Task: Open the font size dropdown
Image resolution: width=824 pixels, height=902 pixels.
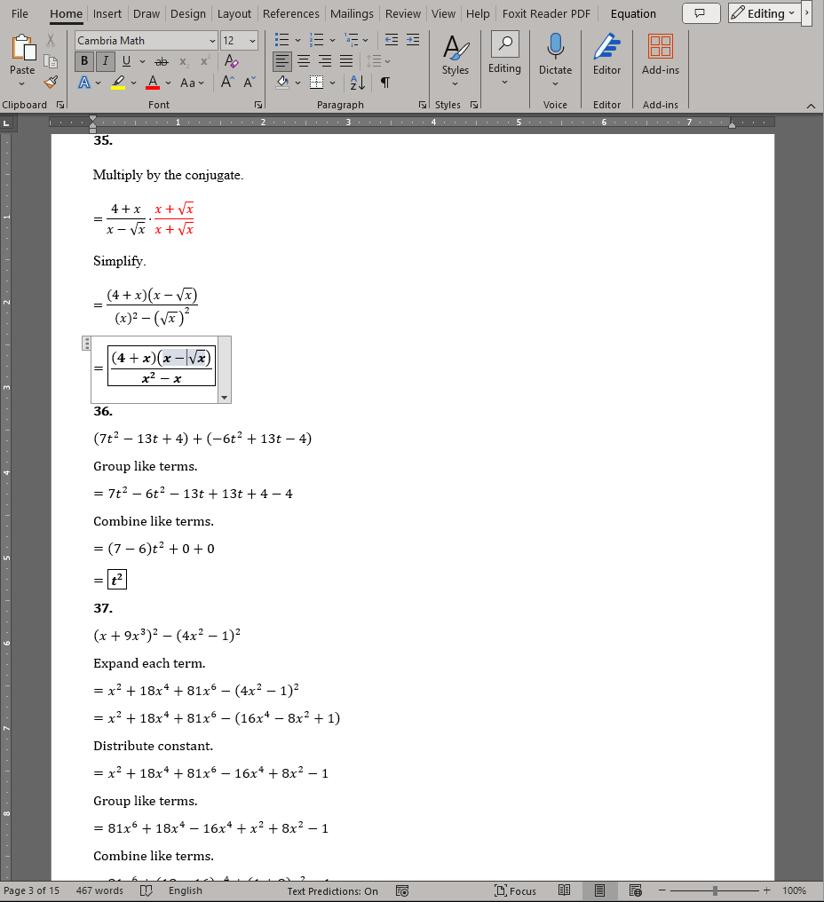Action: (x=252, y=41)
